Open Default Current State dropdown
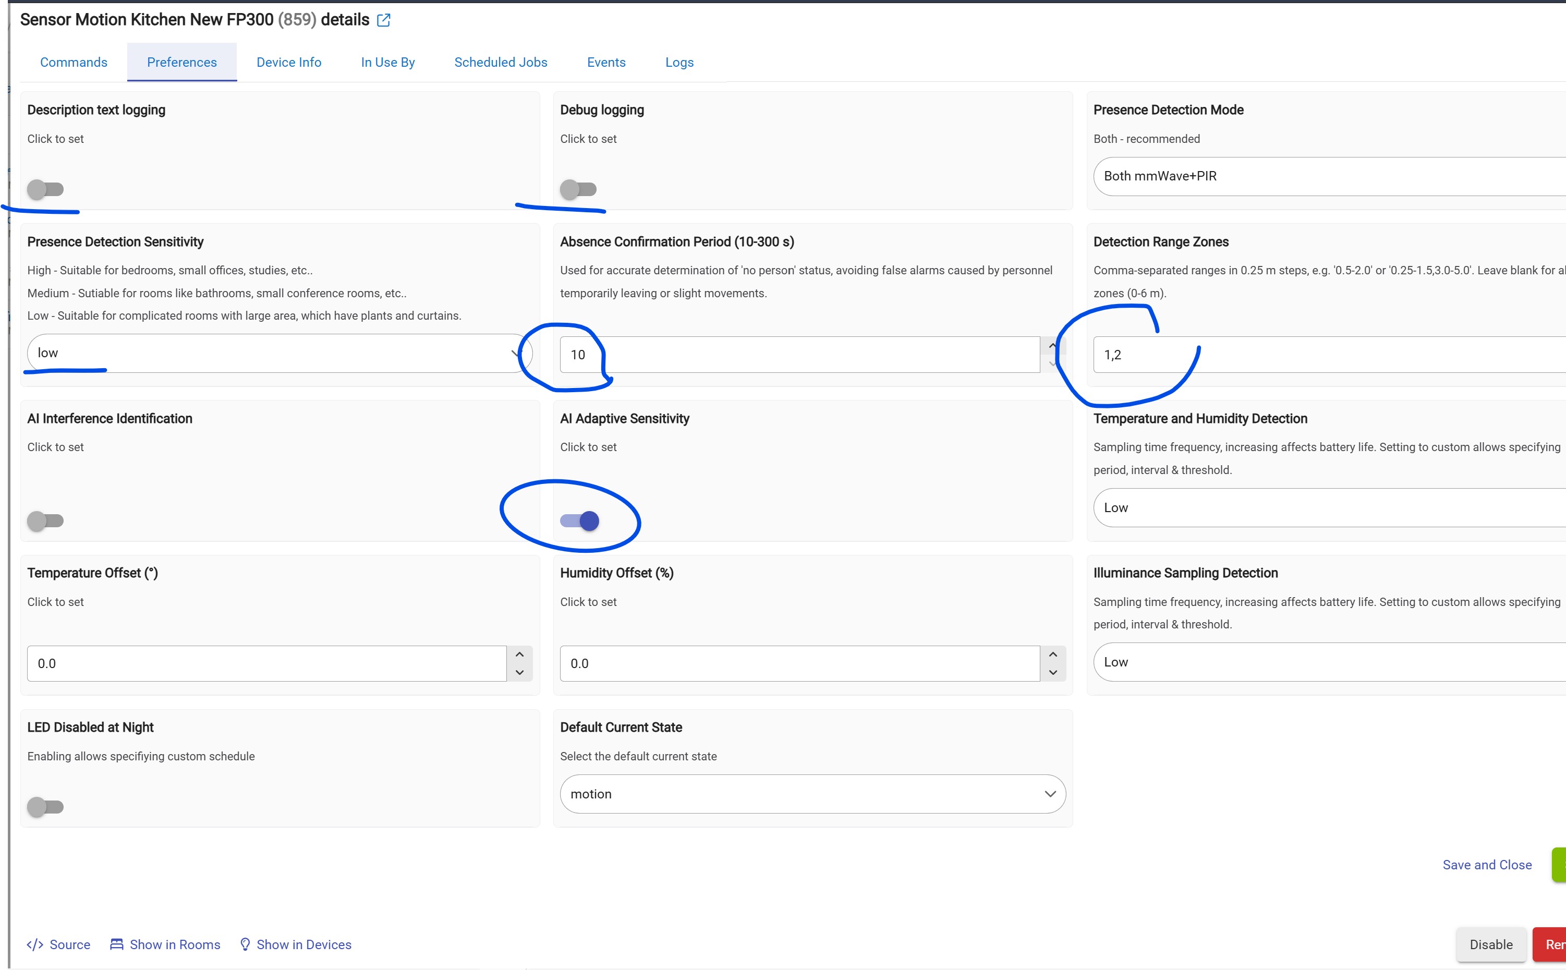Image resolution: width=1566 pixels, height=970 pixels. pyautogui.click(x=813, y=794)
